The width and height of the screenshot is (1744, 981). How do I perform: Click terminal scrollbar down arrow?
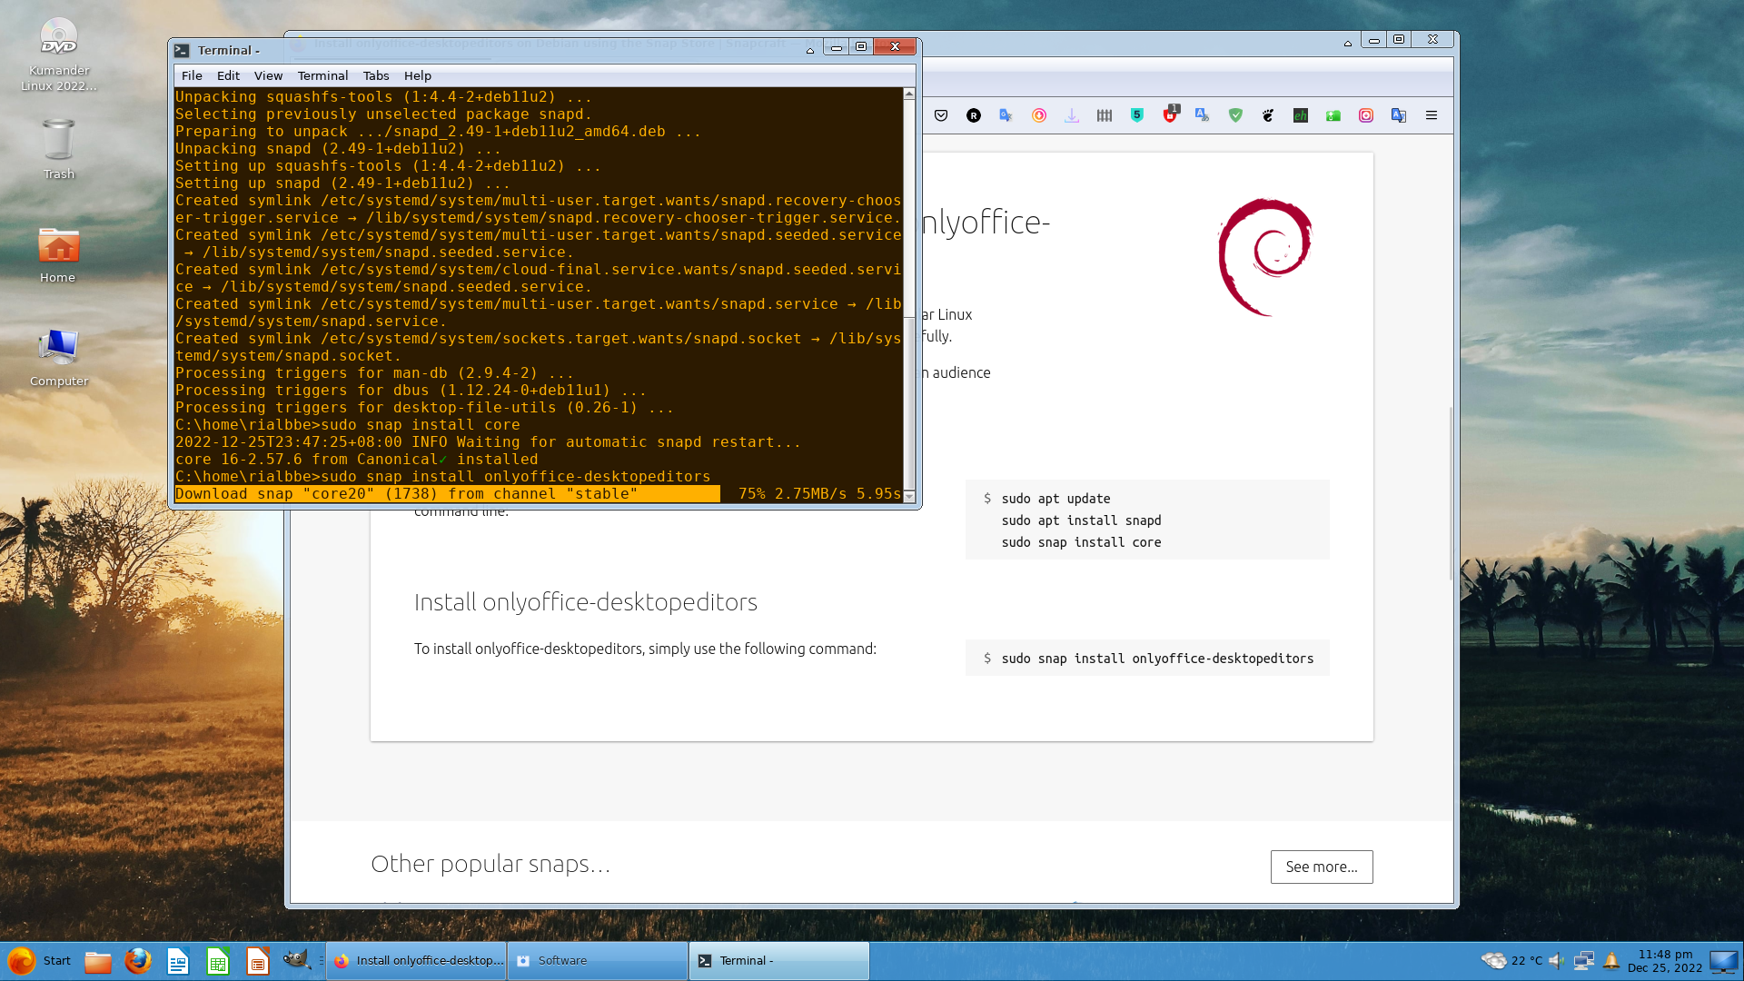(909, 497)
